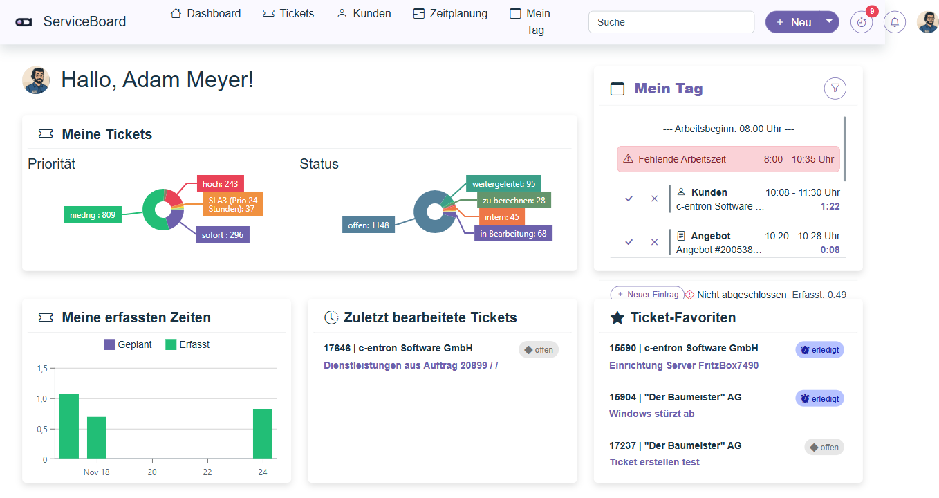
Task: Open the notifications bell
Action: (895, 22)
